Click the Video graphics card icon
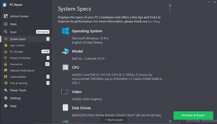 (65, 92)
